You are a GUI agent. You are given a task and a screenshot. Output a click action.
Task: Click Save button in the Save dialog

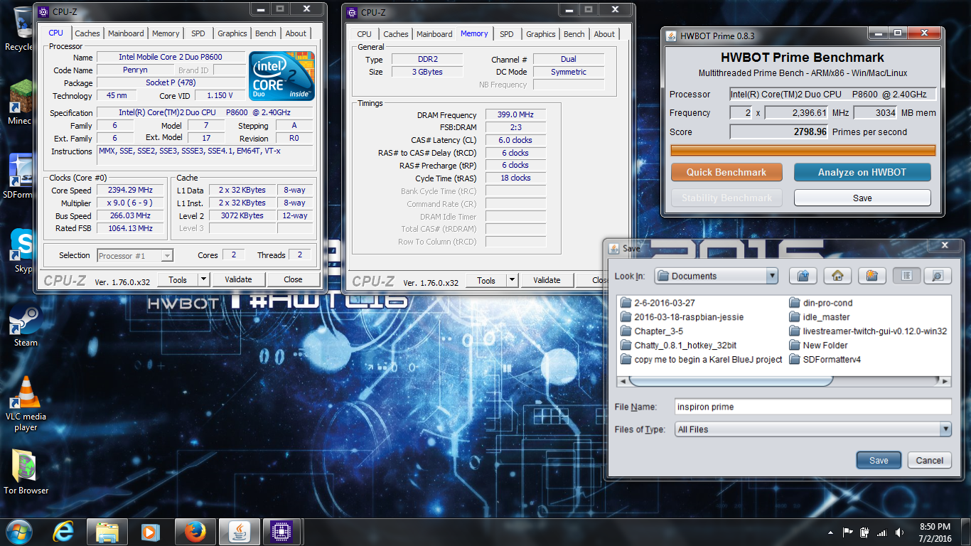[879, 460]
